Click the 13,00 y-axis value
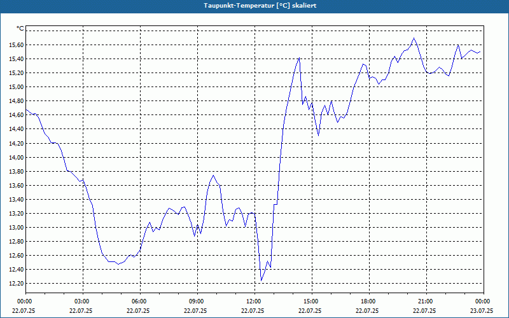The width and height of the screenshot is (509, 318). (x=17, y=228)
